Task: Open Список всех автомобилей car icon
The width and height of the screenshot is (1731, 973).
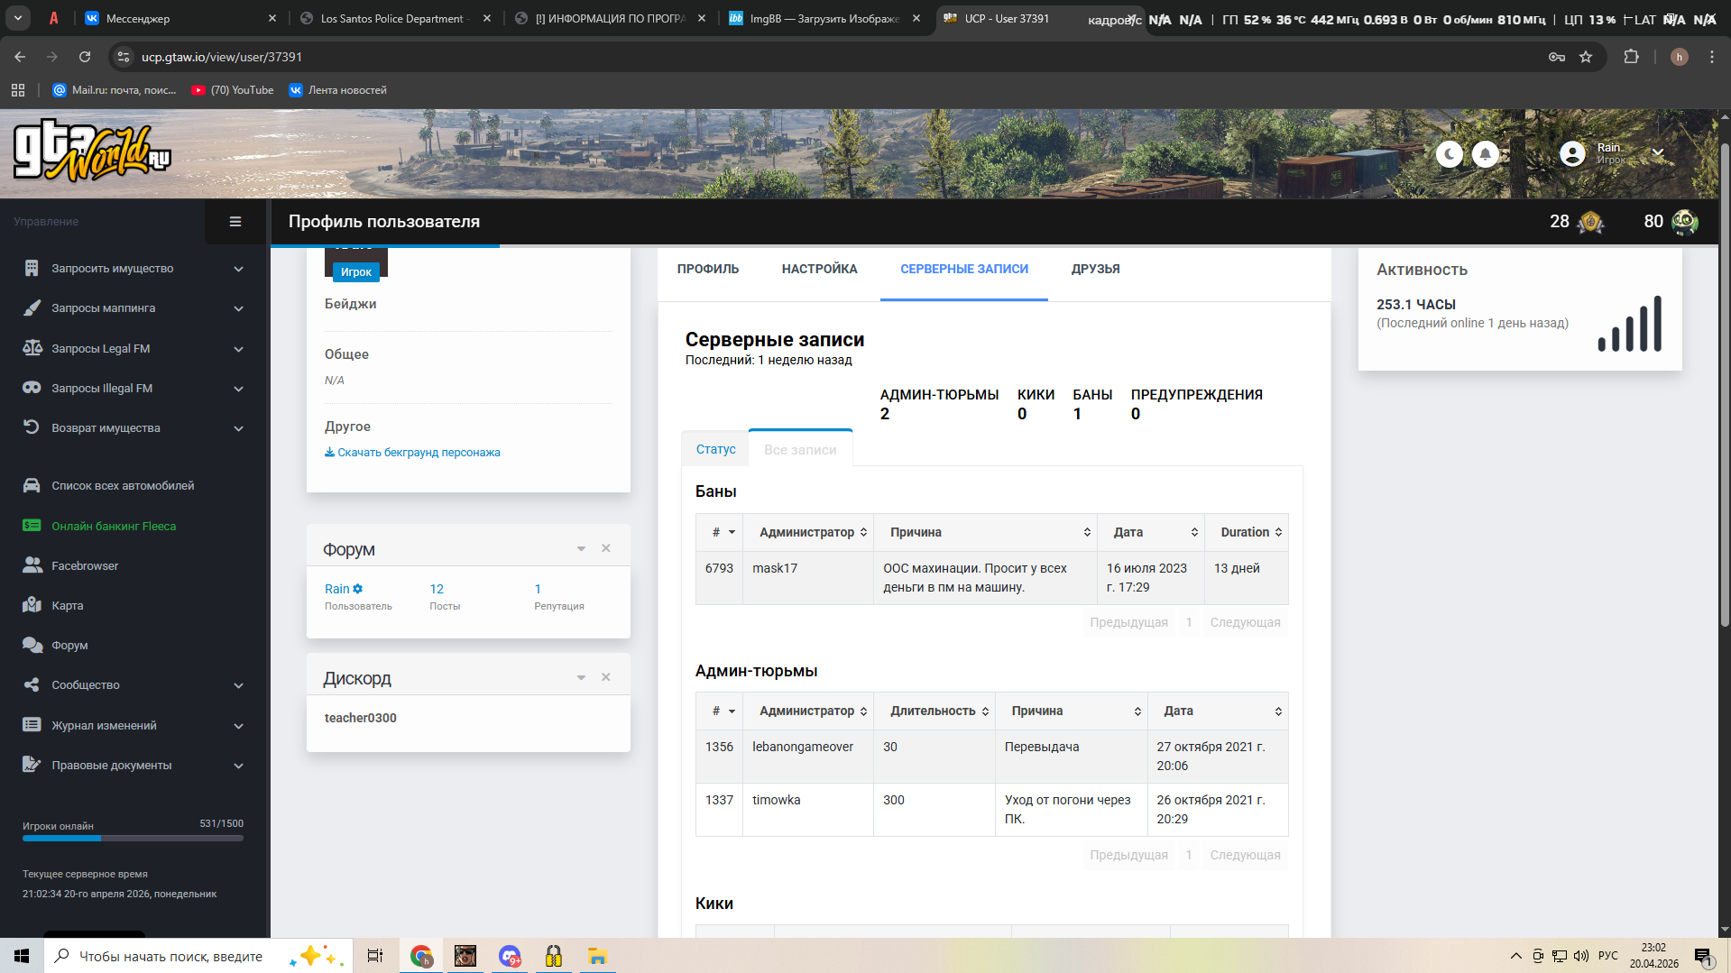Action: 32,486
